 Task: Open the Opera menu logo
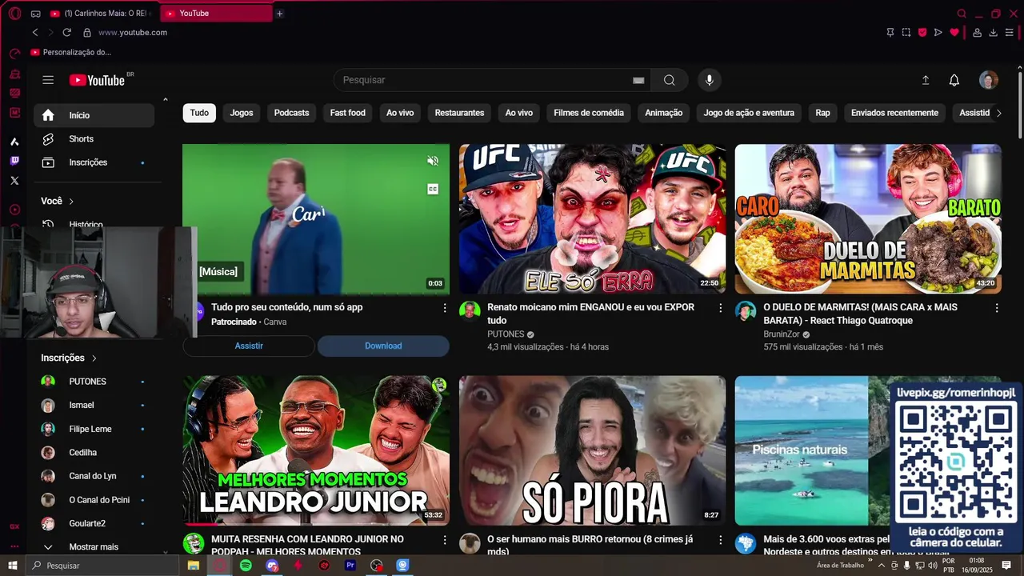pyautogui.click(x=14, y=13)
